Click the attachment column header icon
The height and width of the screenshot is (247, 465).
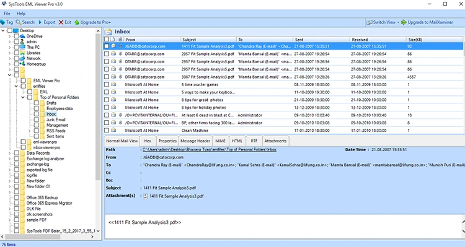tap(120, 40)
